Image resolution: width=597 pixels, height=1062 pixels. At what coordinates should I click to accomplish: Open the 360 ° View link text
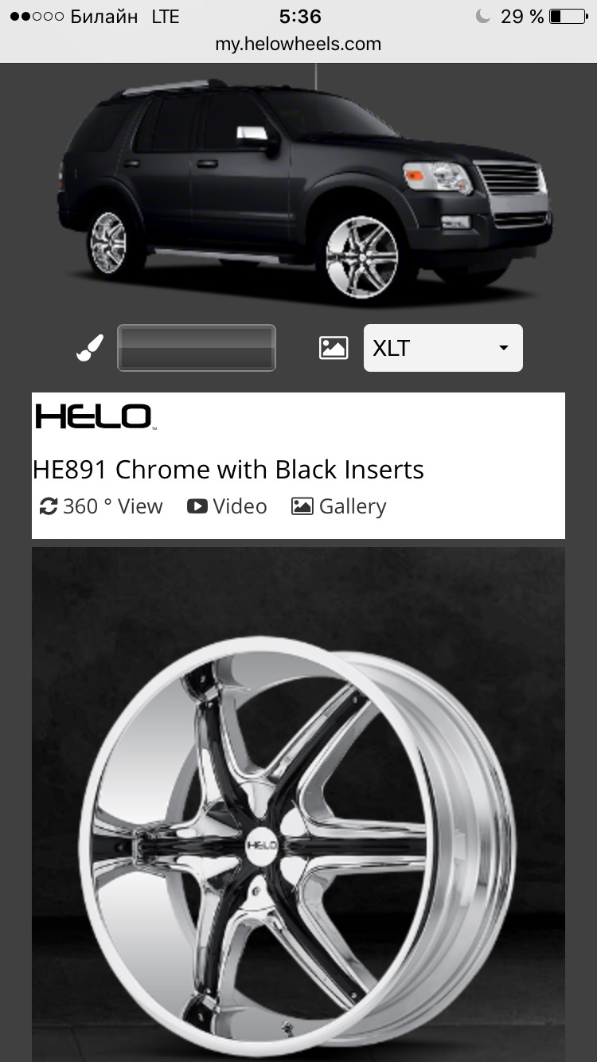tap(112, 506)
